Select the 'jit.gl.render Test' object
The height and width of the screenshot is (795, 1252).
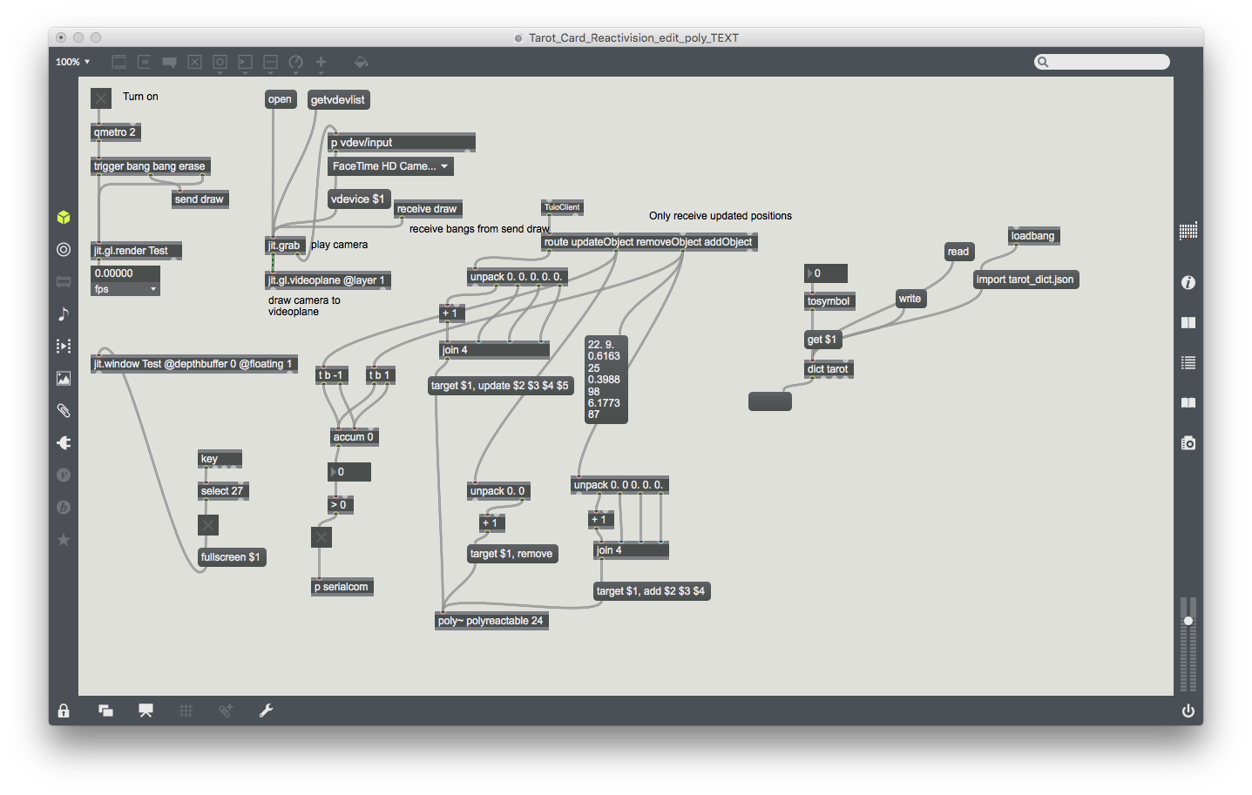coord(136,251)
